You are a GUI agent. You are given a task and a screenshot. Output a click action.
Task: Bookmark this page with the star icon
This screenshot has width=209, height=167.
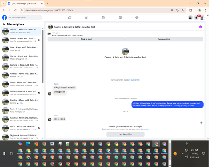pos(183,10)
